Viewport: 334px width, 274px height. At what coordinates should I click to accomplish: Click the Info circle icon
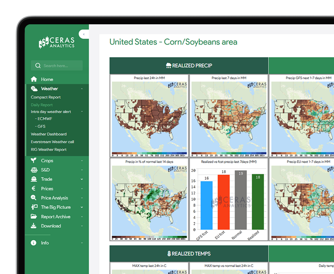[33, 243]
